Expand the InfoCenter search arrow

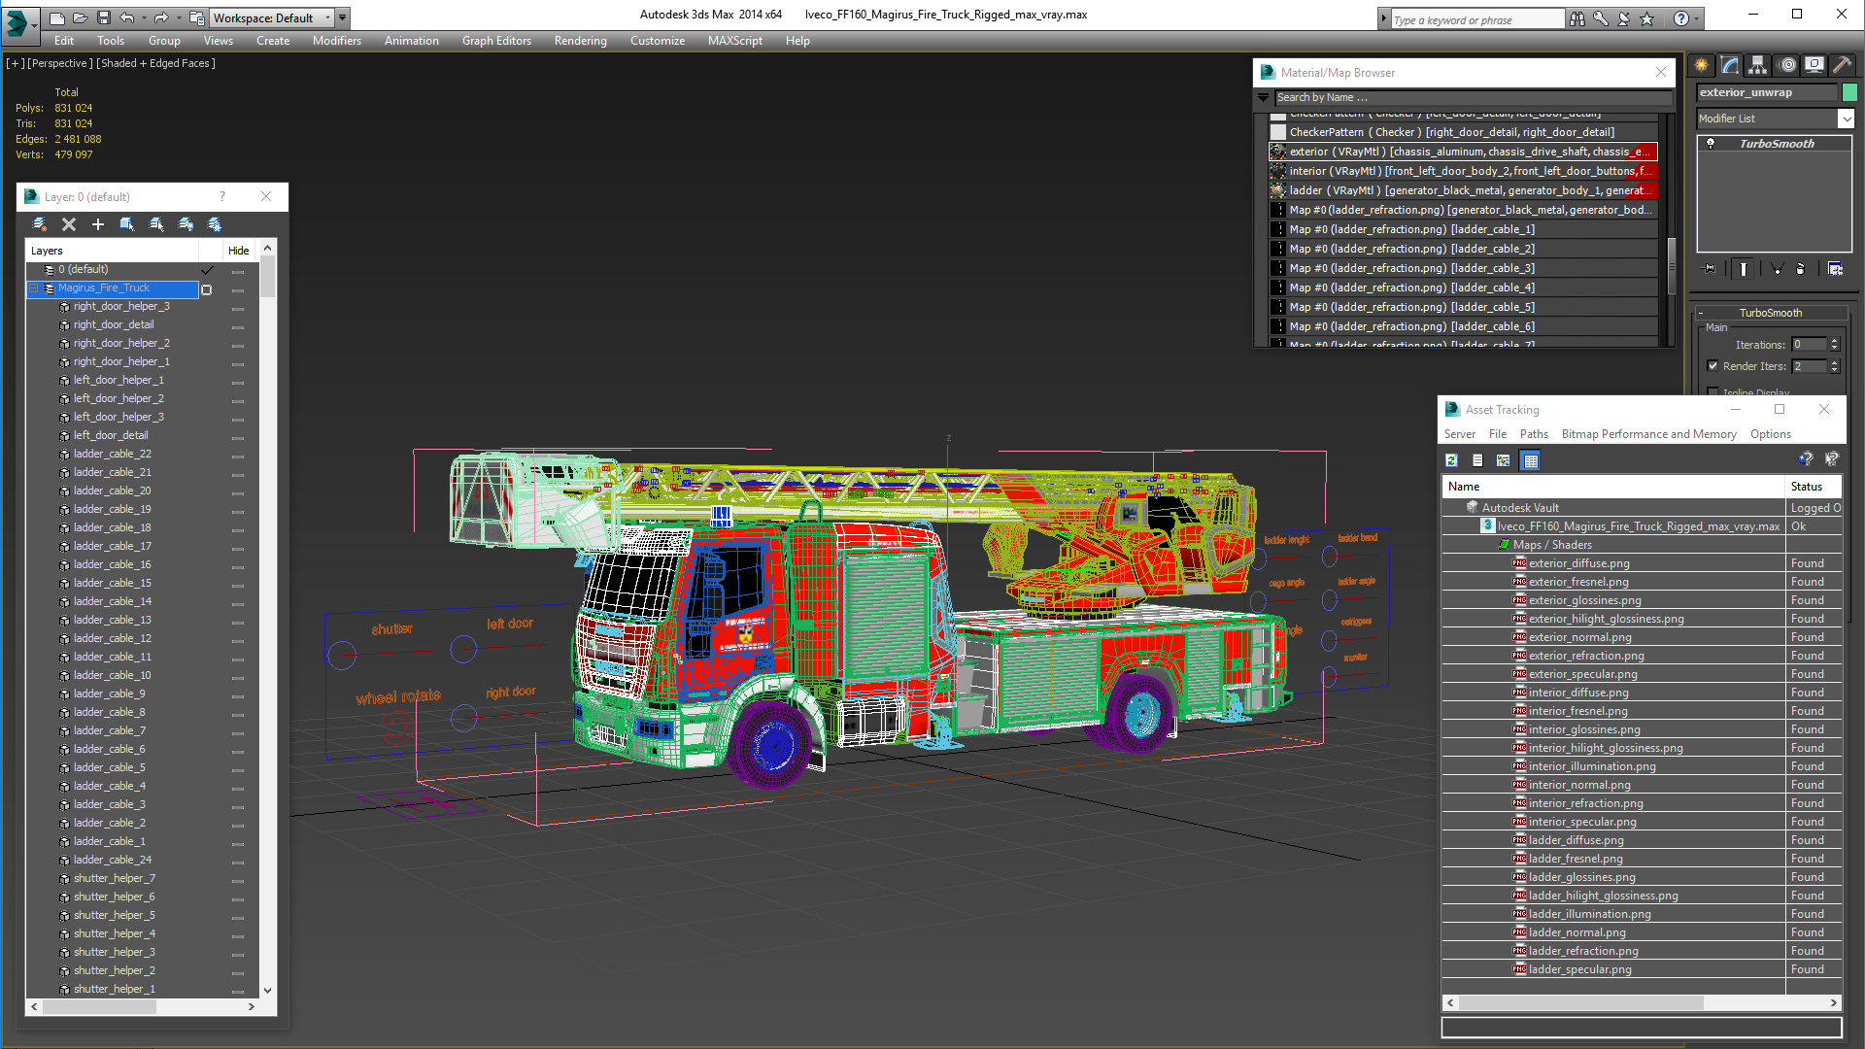point(1383,18)
